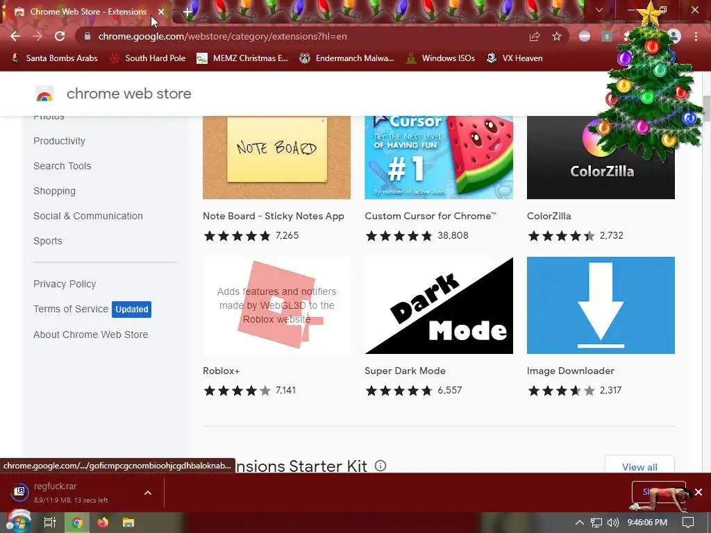Expand the regfuck.rar download options chevron
The height and width of the screenshot is (533, 711).
click(148, 493)
